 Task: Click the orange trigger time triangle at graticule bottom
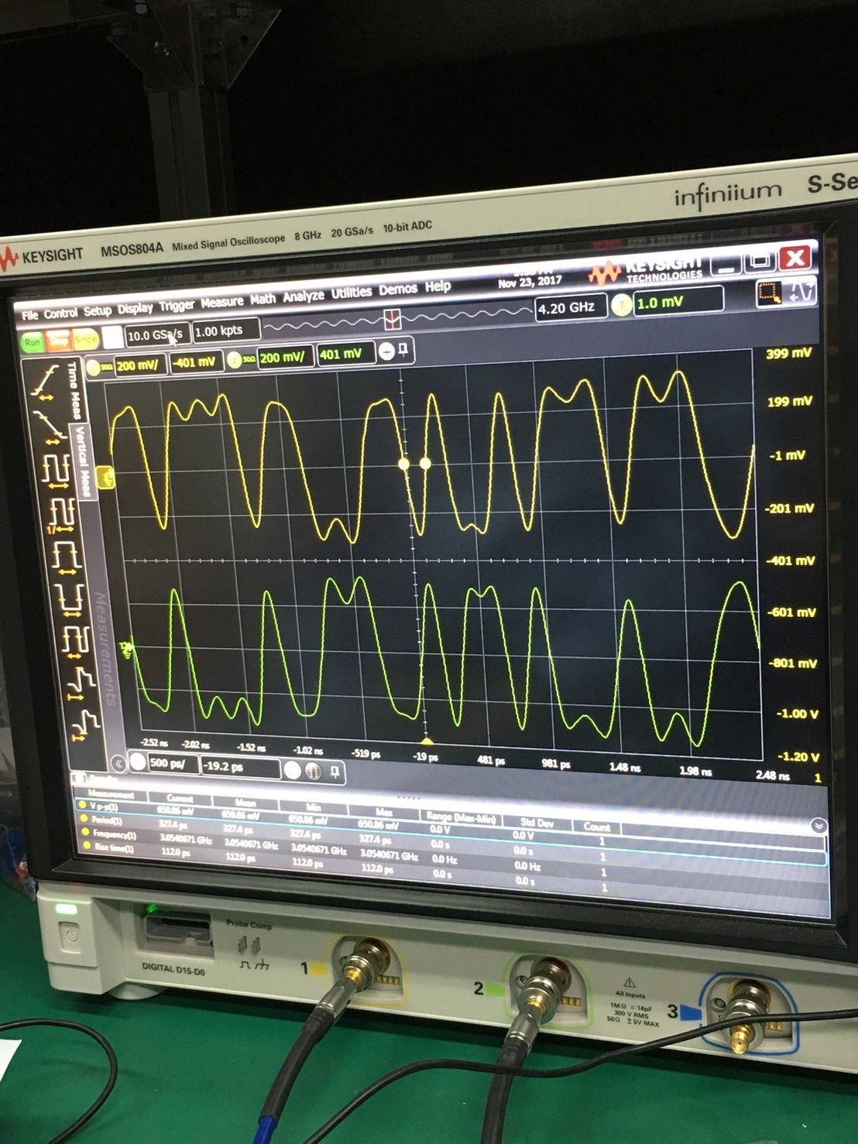click(x=426, y=742)
